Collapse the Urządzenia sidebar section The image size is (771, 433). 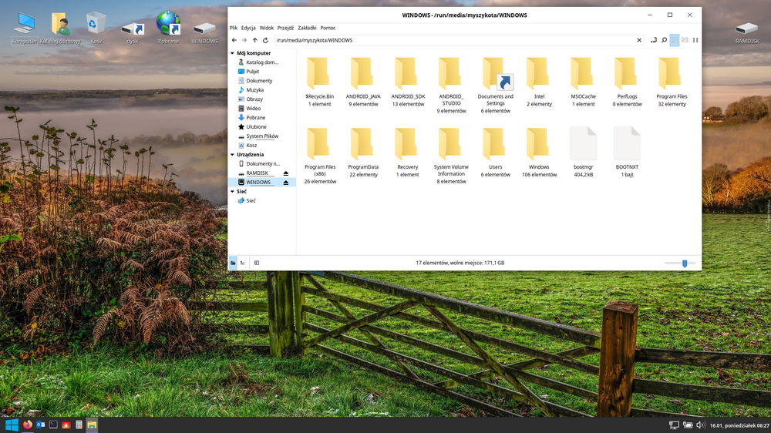tap(232, 154)
